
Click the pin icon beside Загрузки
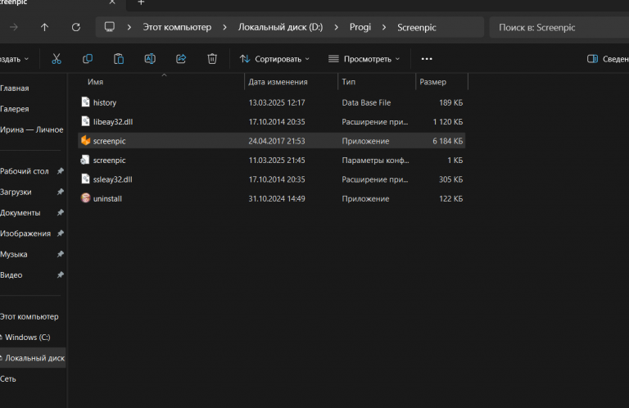60,192
